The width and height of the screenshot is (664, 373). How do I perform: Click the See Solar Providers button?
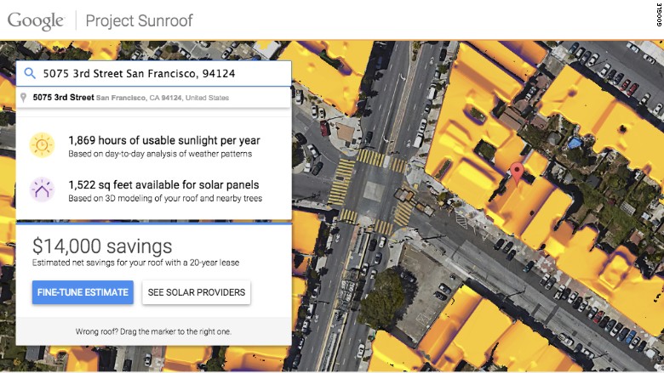pos(197,292)
